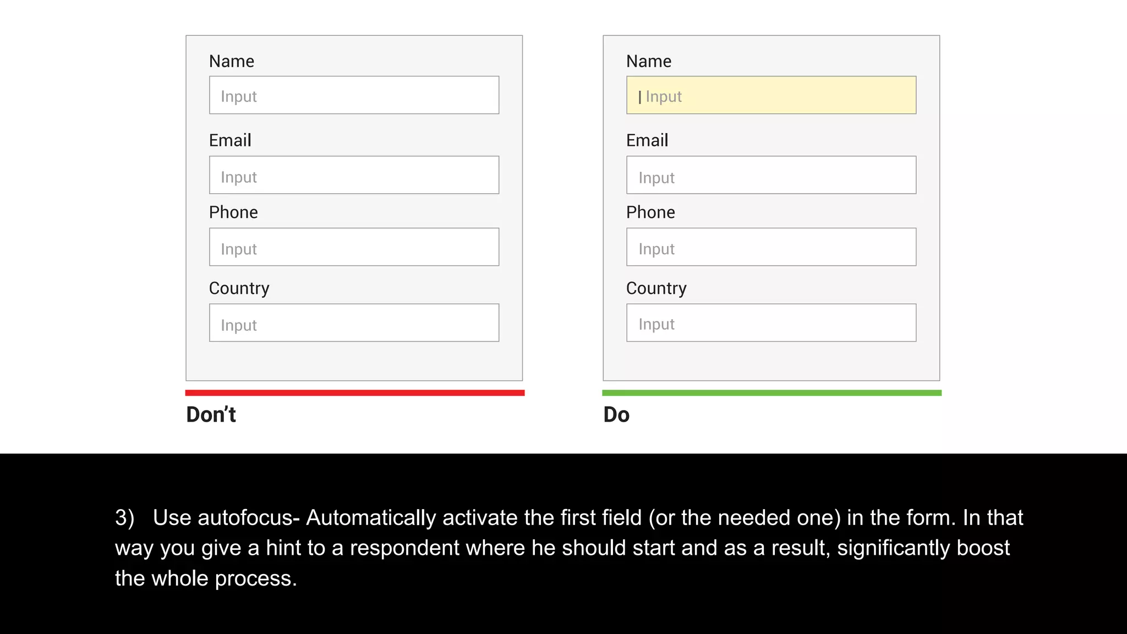Click the autofocus tip paragraph text

coord(569,548)
